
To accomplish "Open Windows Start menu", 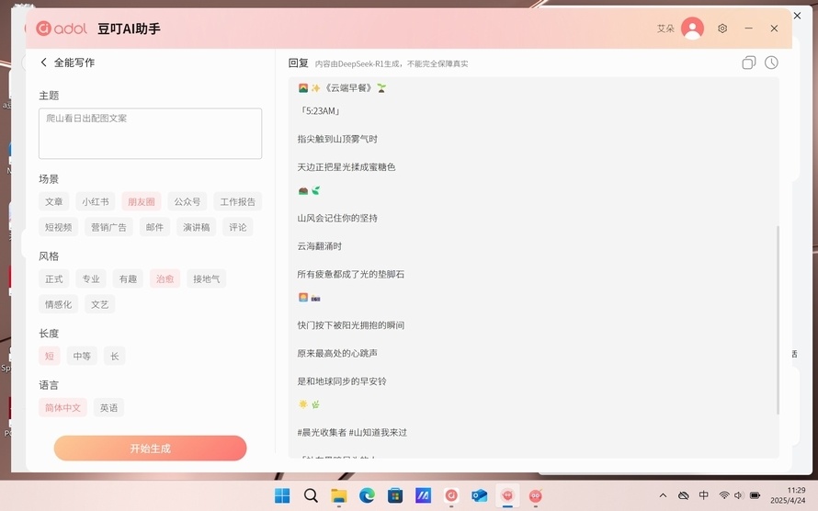I will pos(282,495).
